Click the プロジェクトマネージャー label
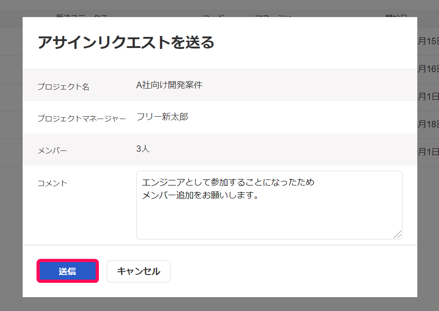 [x=82, y=119]
